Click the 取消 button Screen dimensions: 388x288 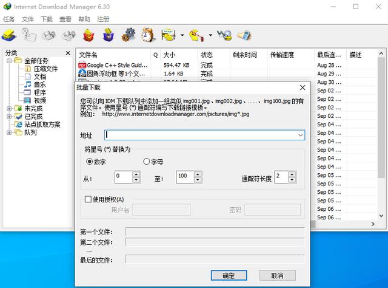[x=278, y=276]
